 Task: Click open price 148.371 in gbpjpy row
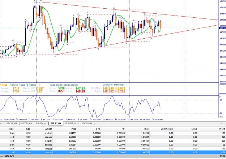tap(73, 149)
